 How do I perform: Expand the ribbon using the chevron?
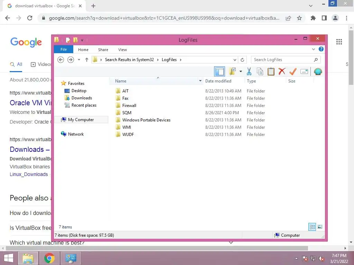pos(313,49)
